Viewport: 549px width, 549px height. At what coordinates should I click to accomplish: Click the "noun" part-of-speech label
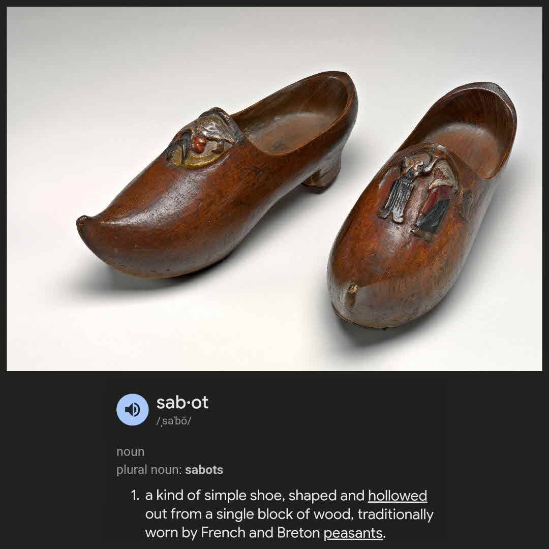click(x=130, y=452)
